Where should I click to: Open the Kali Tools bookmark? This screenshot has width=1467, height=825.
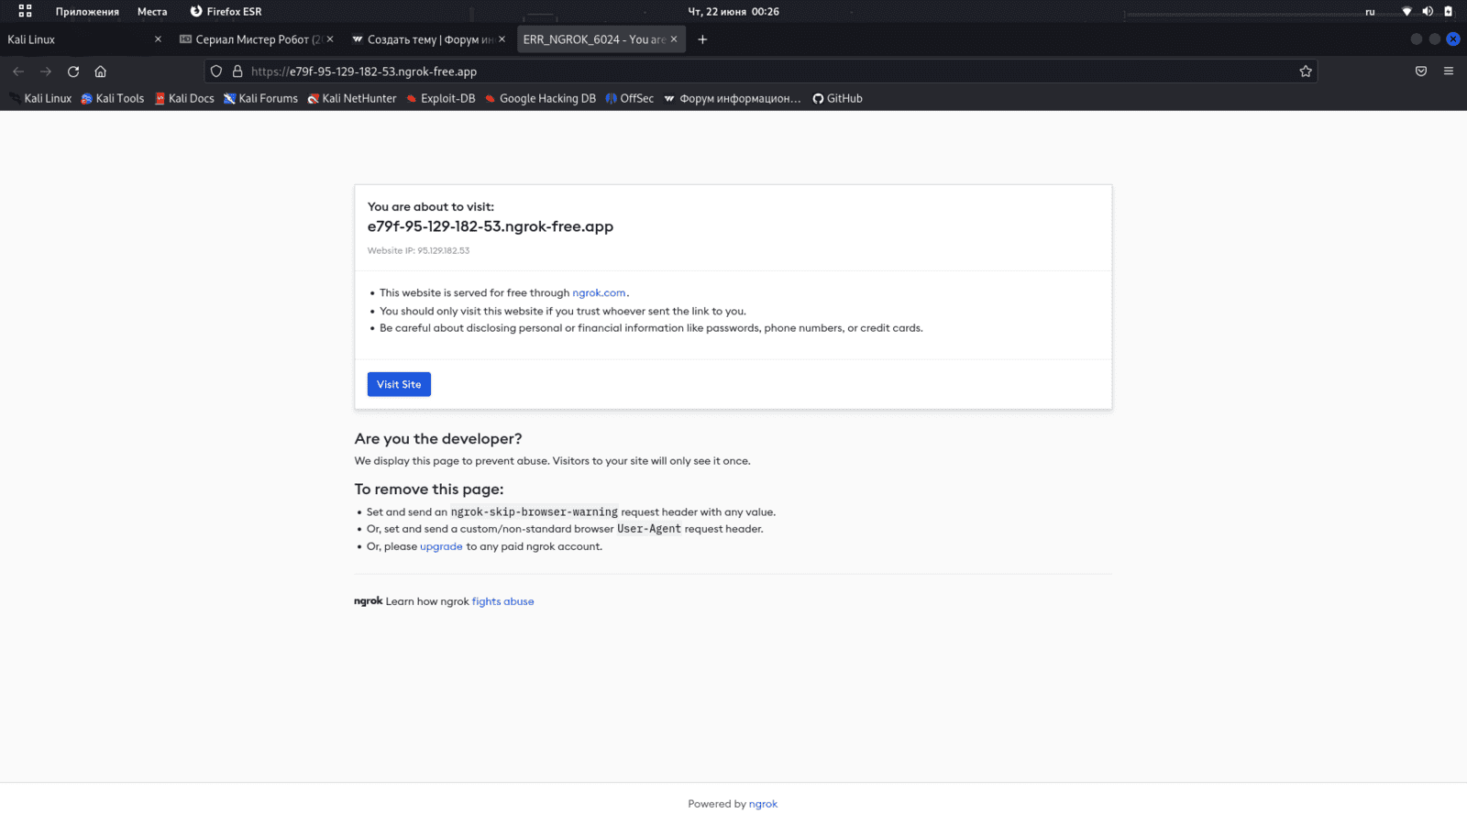(x=113, y=99)
